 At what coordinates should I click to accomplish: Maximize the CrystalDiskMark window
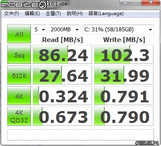point(136,3)
